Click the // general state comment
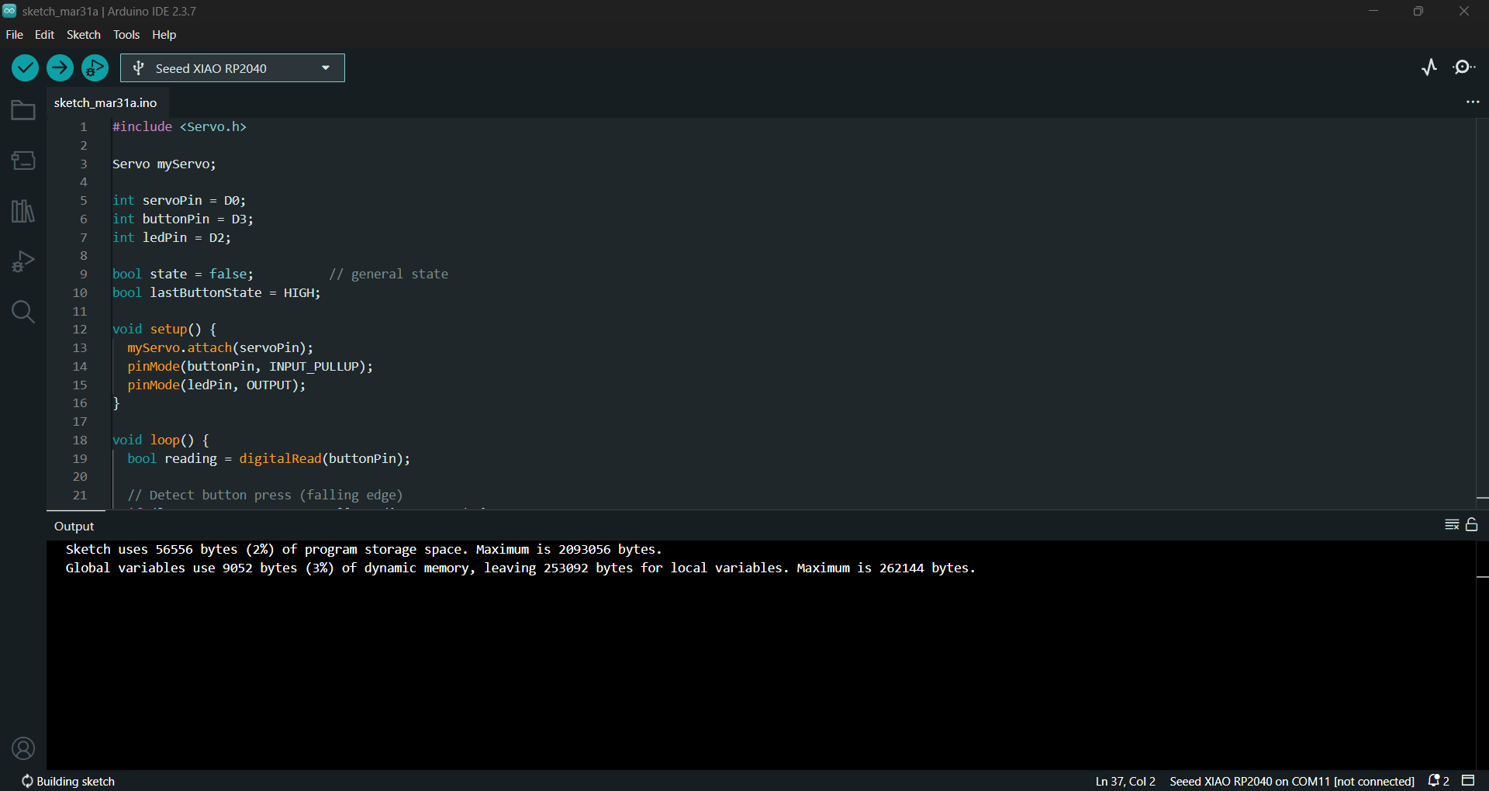This screenshot has height=791, width=1489. point(389,275)
